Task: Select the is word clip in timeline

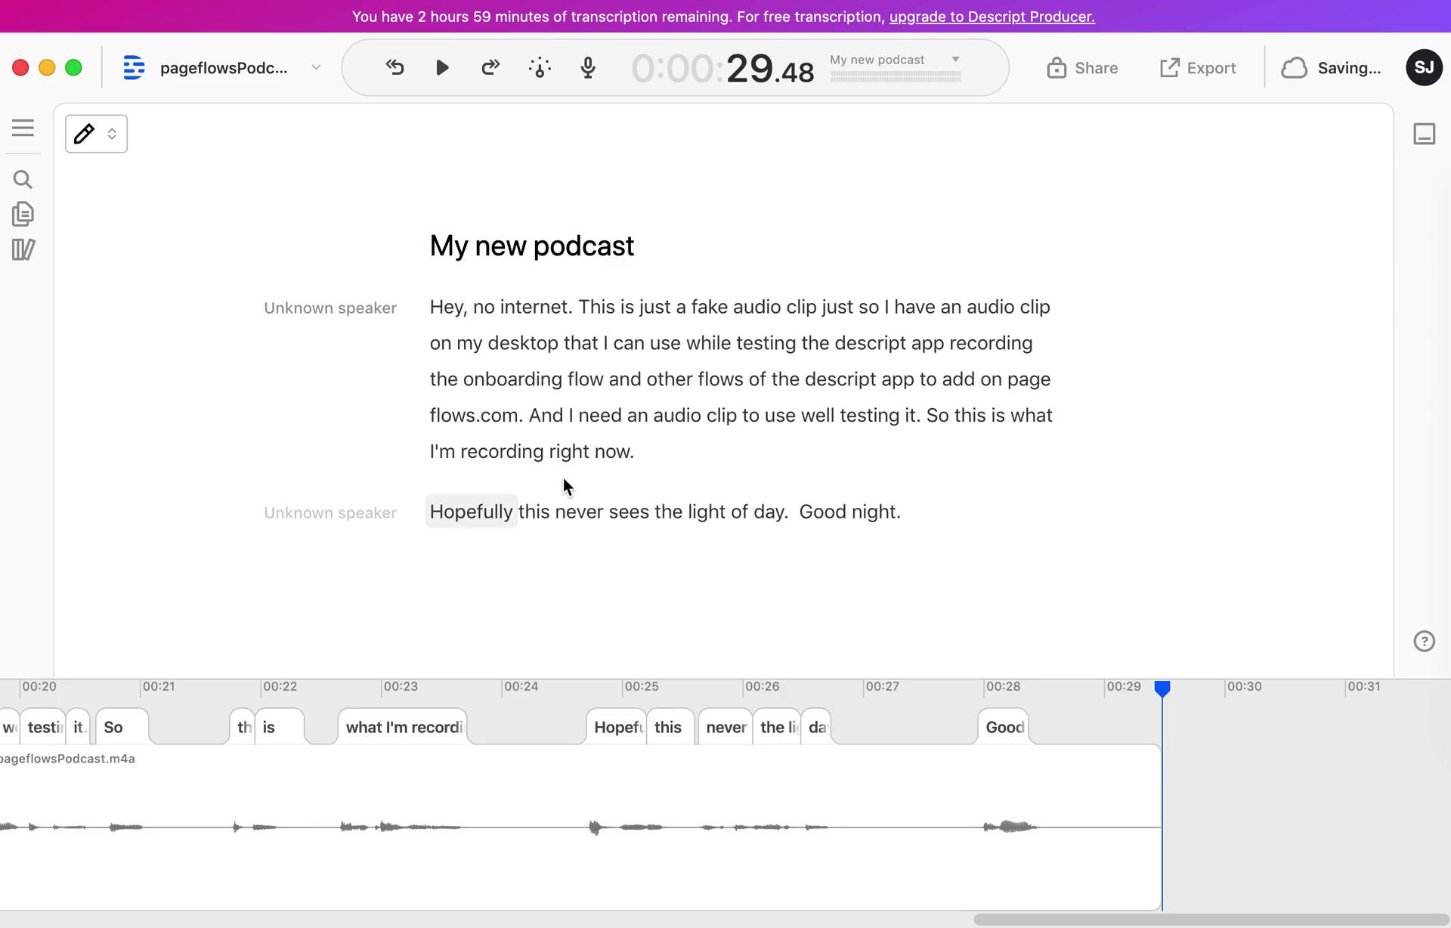Action: coord(280,727)
